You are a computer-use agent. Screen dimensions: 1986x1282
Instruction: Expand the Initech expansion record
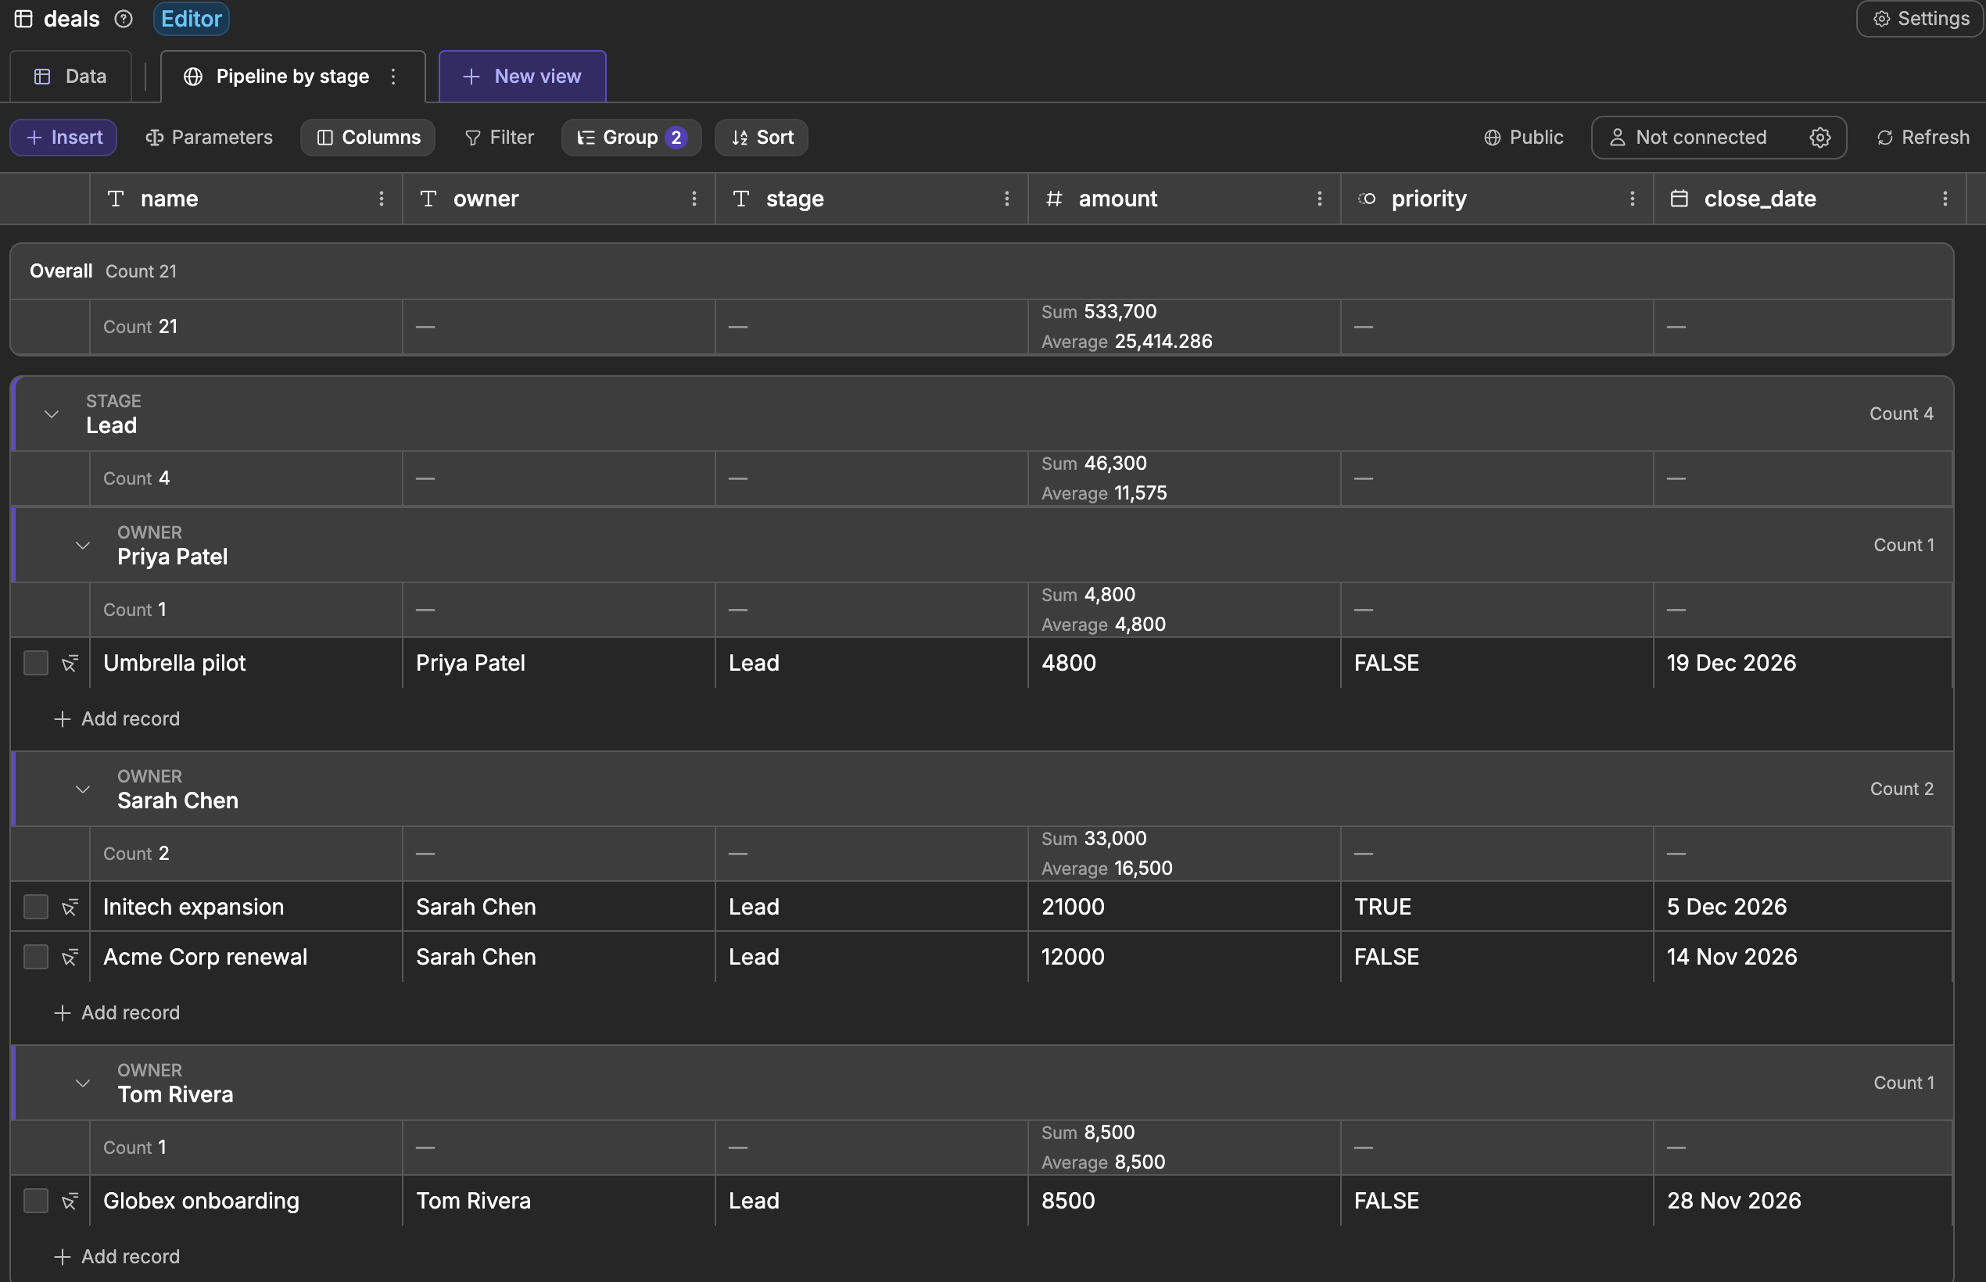click(x=70, y=907)
